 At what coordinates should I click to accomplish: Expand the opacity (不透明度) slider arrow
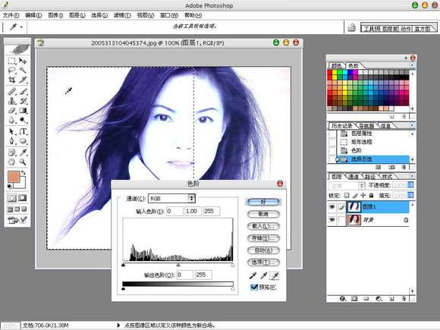[x=410, y=185]
